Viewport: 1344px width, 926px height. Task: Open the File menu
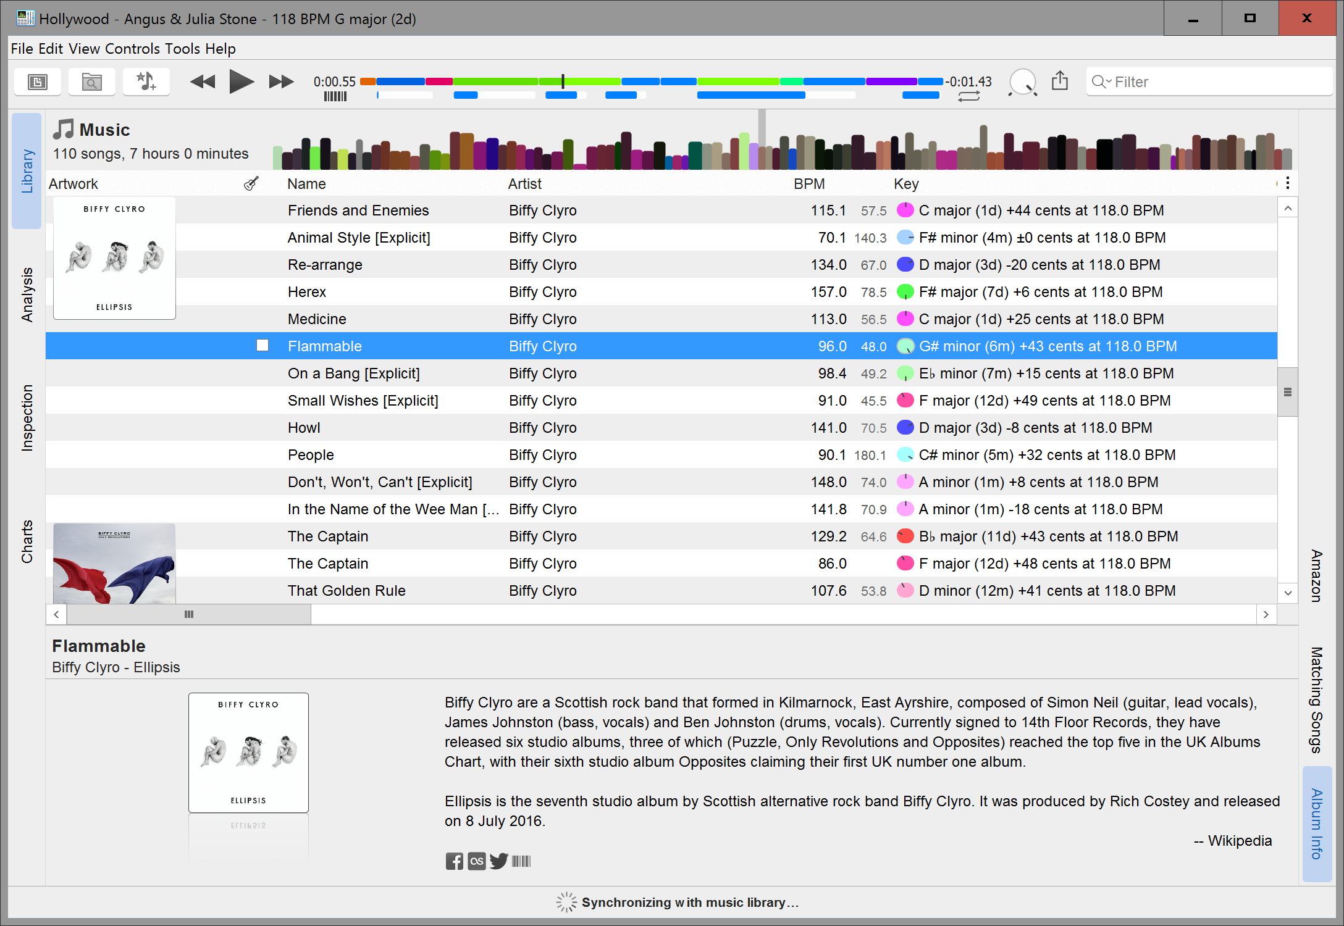[x=22, y=49]
